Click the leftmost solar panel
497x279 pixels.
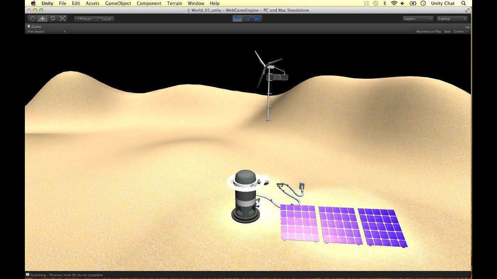click(299, 224)
